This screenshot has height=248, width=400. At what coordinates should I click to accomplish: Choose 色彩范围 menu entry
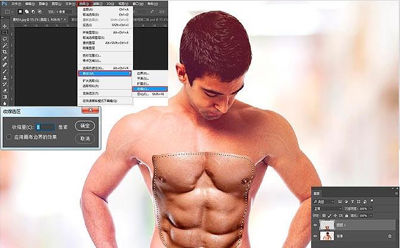[x=106, y=55]
